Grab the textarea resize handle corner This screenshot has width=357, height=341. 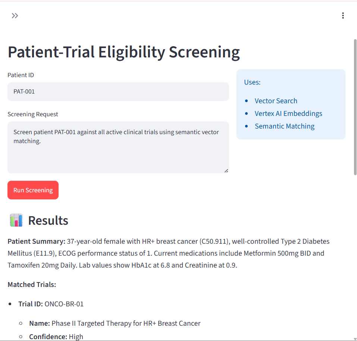click(x=226, y=171)
